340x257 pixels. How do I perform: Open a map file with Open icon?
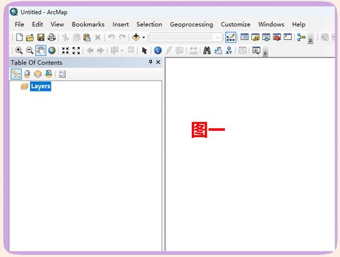(x=30, y=38)
